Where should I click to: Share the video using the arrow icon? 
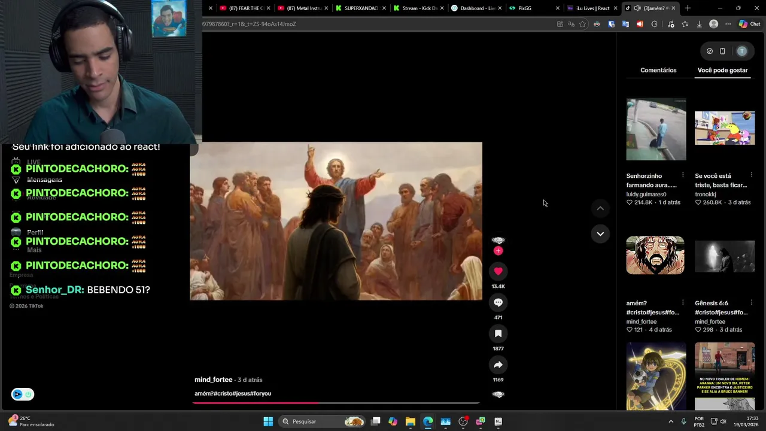(498, 365)
